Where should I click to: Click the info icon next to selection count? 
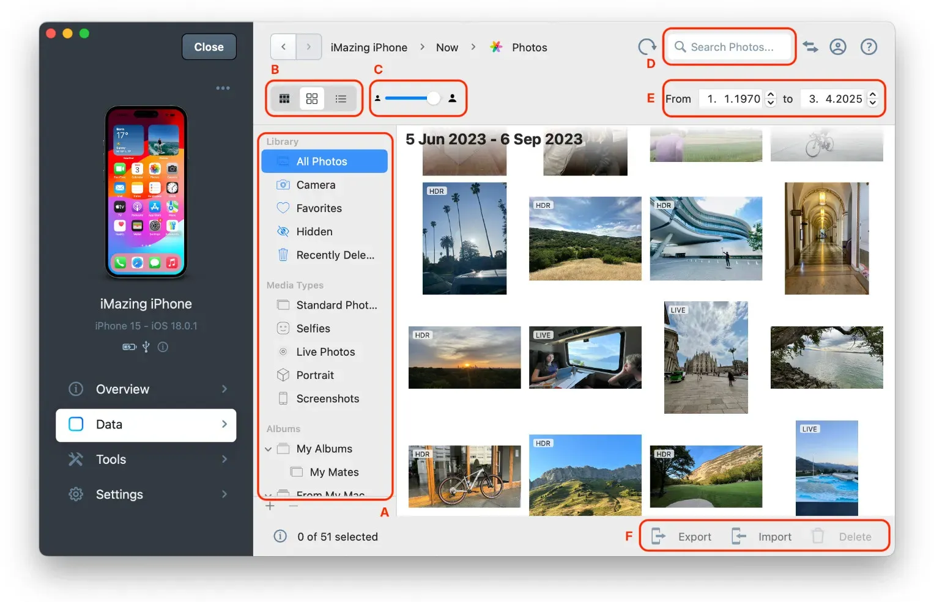point(280,536)
